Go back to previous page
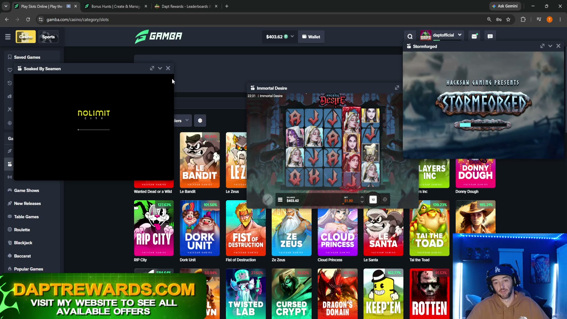The image size is (567, 319). tap(7, 19)
